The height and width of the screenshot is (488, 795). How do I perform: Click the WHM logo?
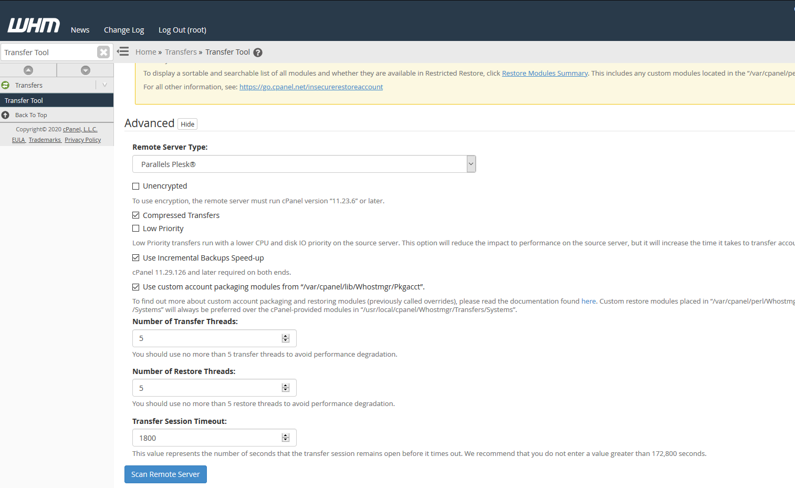[x=34, y=26]
